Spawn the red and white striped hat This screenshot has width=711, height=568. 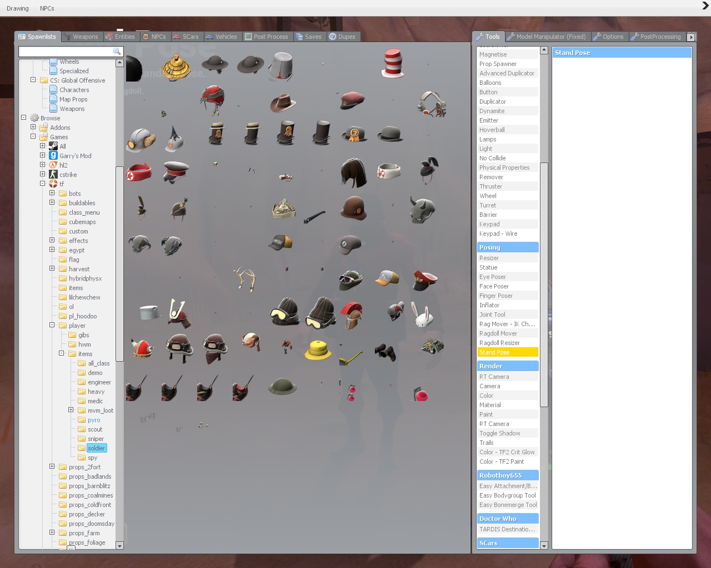(392, 63)
